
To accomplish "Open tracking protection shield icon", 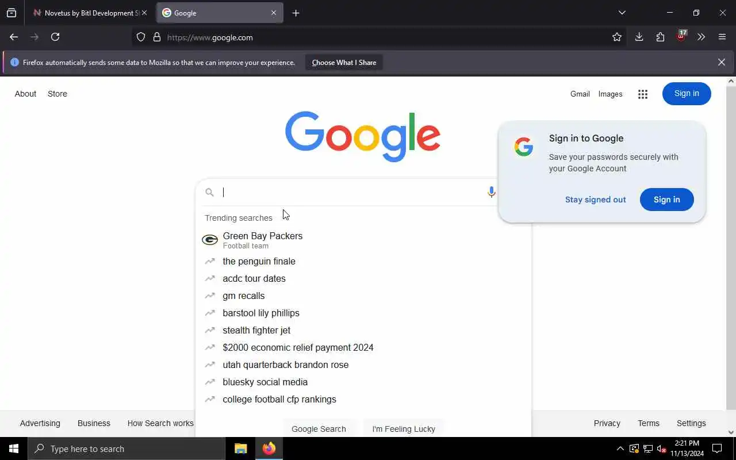I will pos(141,37).
